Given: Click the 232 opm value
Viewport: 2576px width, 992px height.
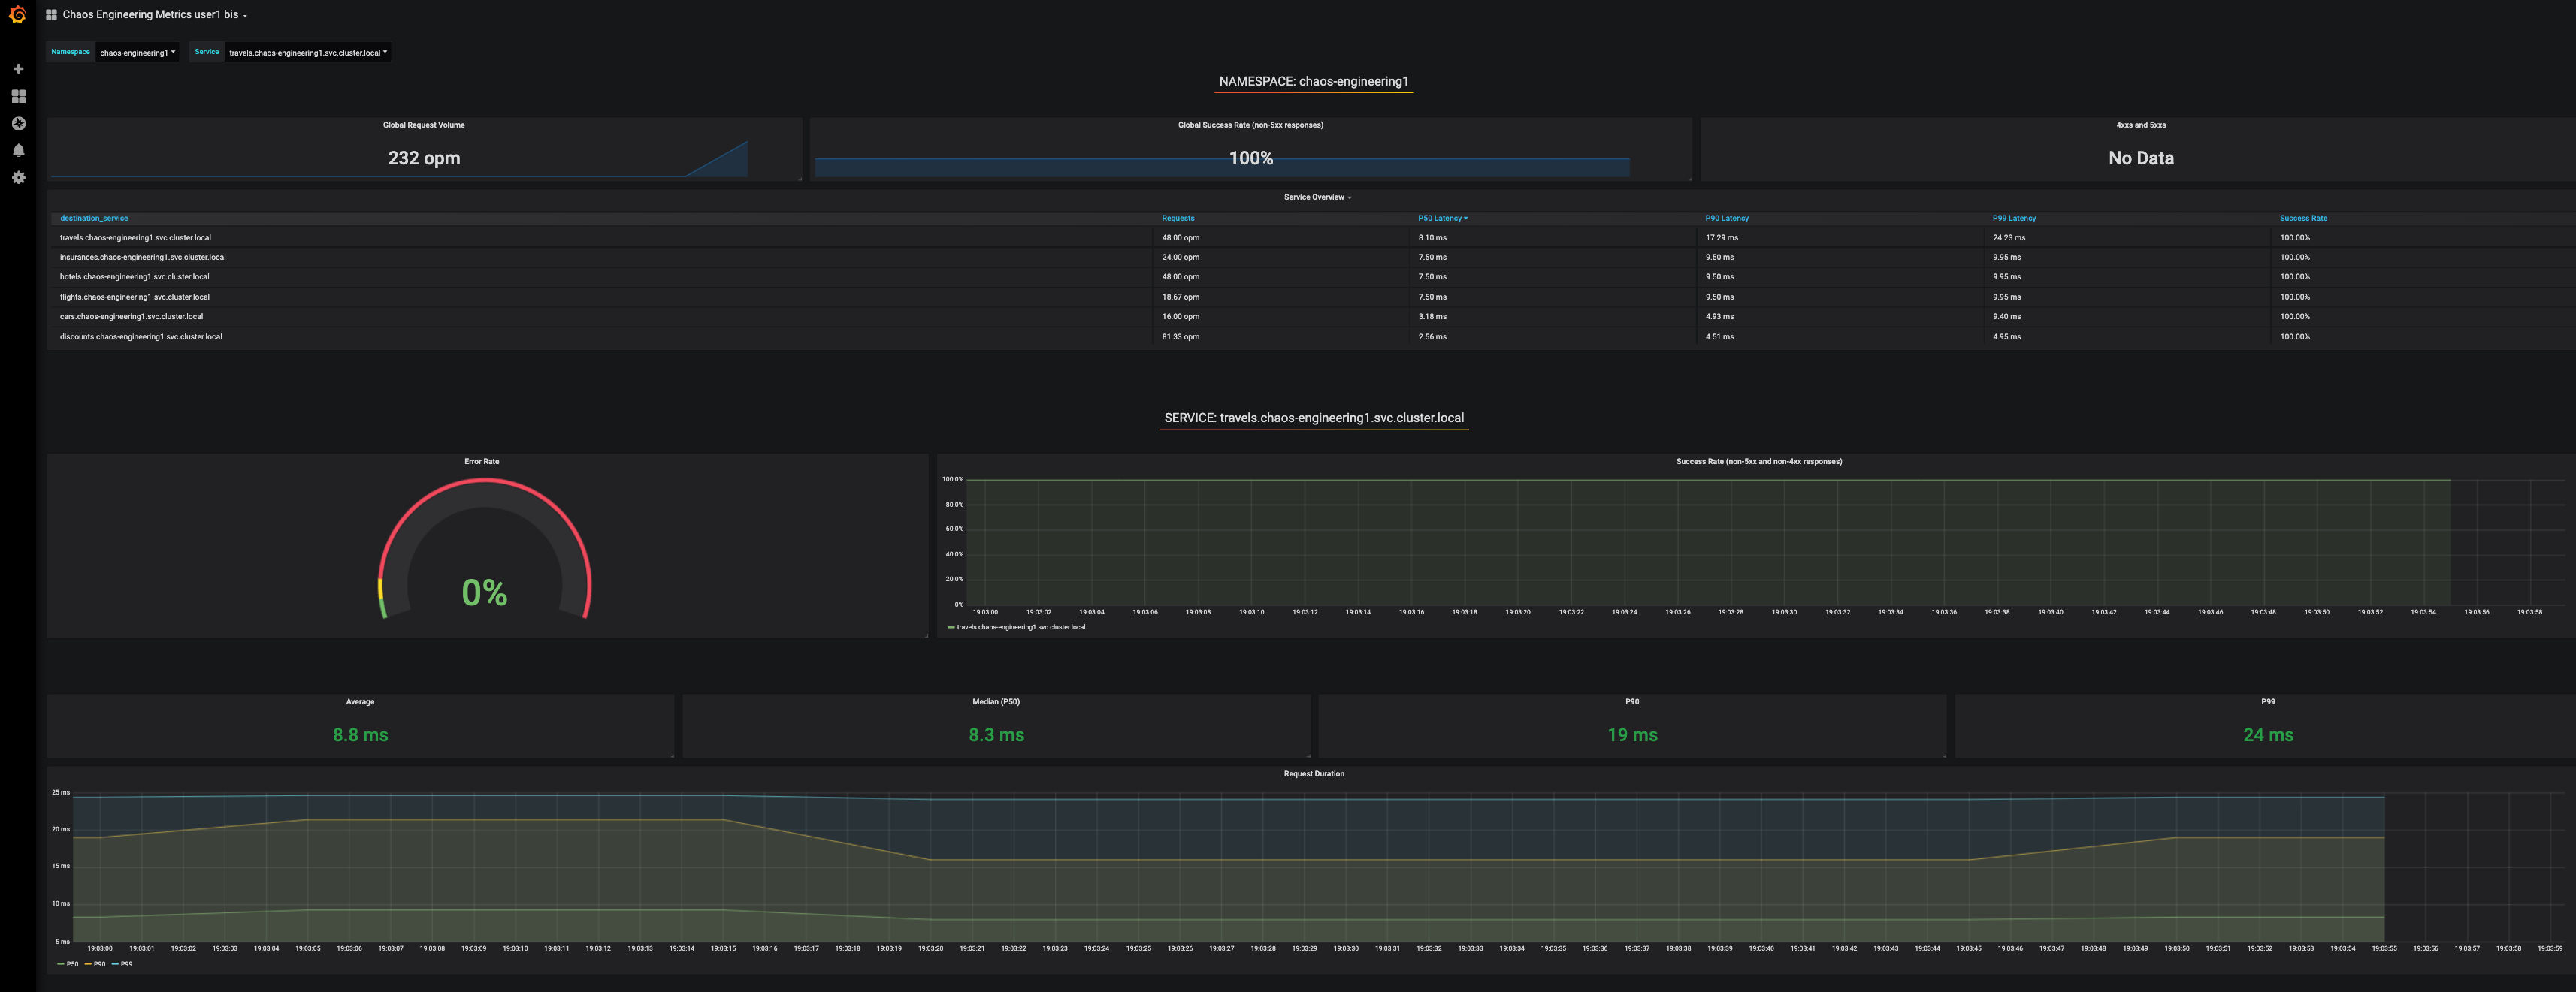Looking at the screenshot, I should tap(424, 158).
